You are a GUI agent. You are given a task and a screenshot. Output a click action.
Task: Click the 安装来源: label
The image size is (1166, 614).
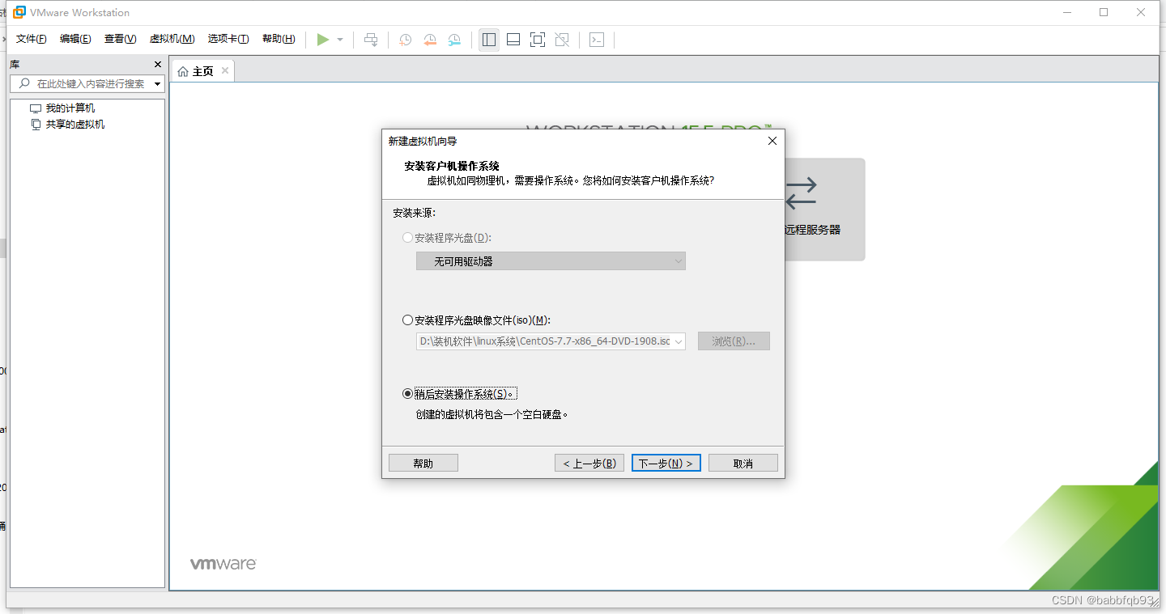[x=415, y=213]
